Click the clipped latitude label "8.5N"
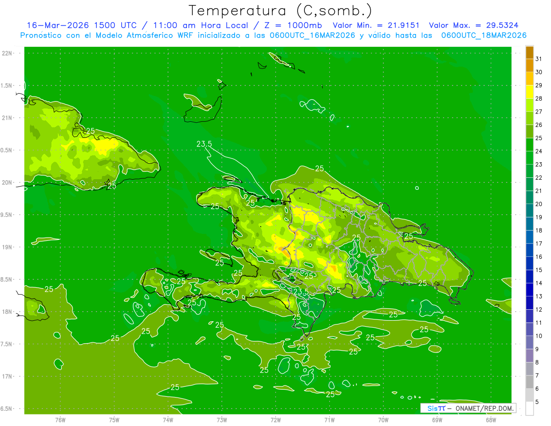Viewport: 551px width, 426px height. coord(6,279)
